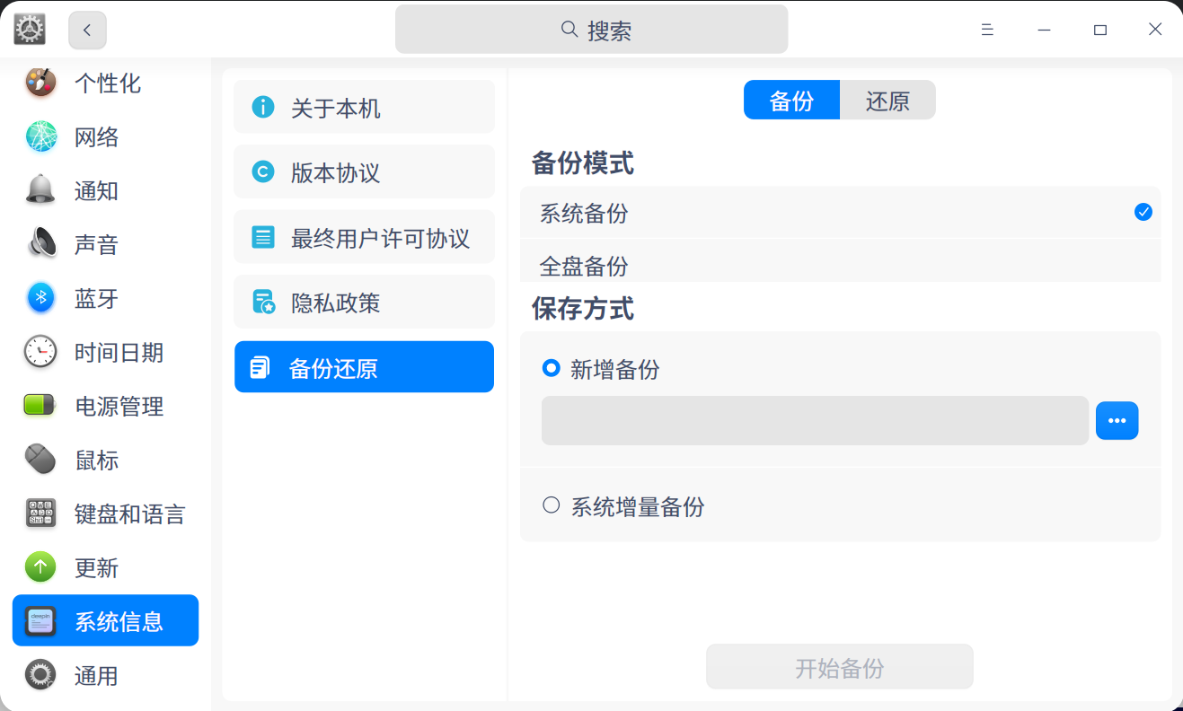Open the Sound settings speaker icon
The image size is (1183, 711).
[x=40, y=244]
